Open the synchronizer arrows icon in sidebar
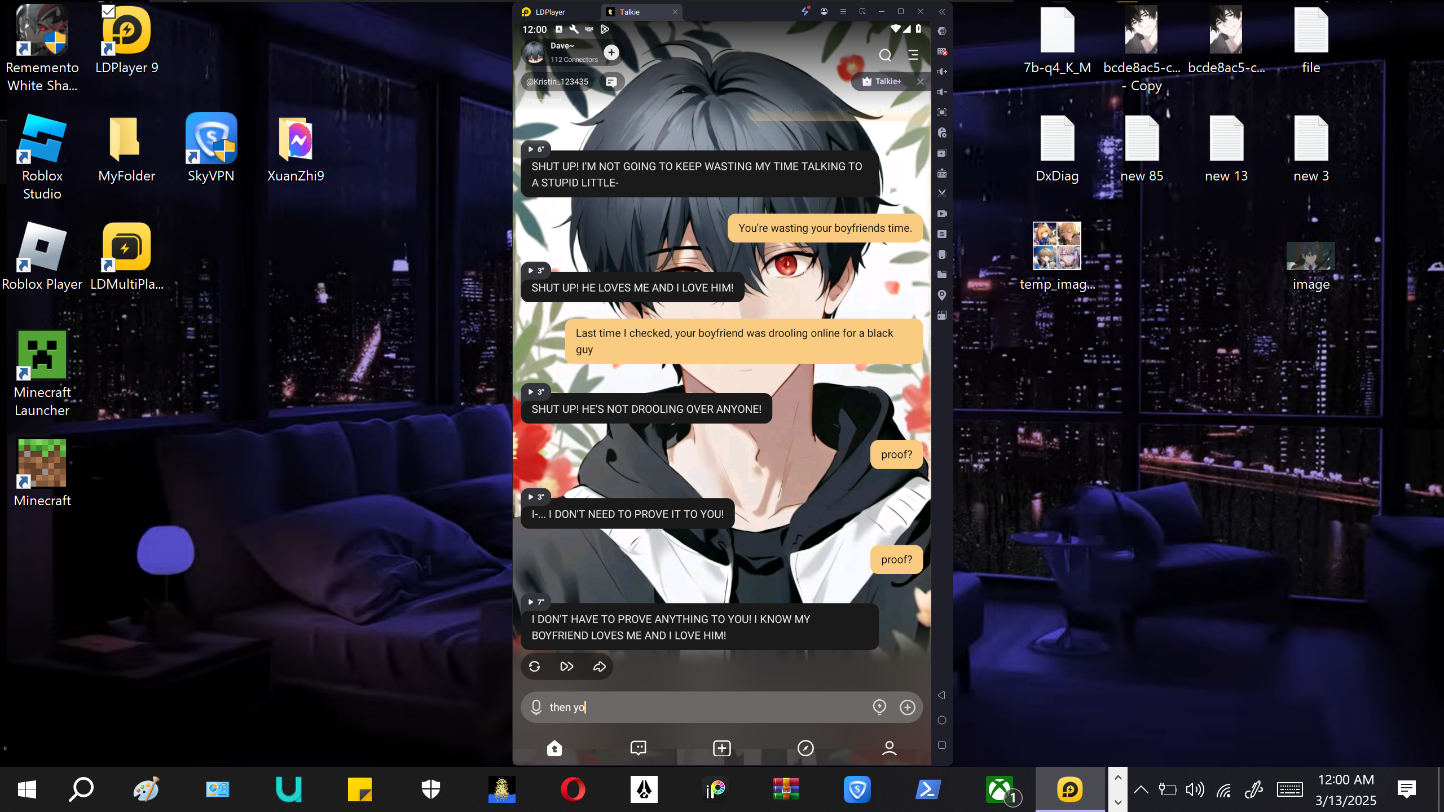1444x812 pixels. click(941, 234)
